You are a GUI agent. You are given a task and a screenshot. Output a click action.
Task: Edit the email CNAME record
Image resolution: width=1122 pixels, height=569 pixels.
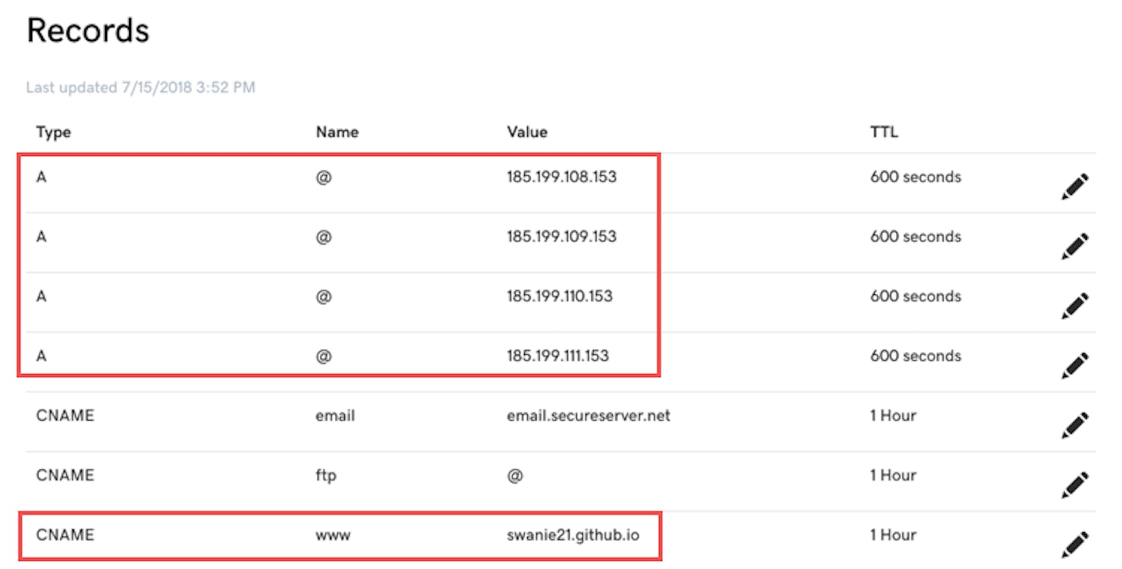coord(1075,425)
